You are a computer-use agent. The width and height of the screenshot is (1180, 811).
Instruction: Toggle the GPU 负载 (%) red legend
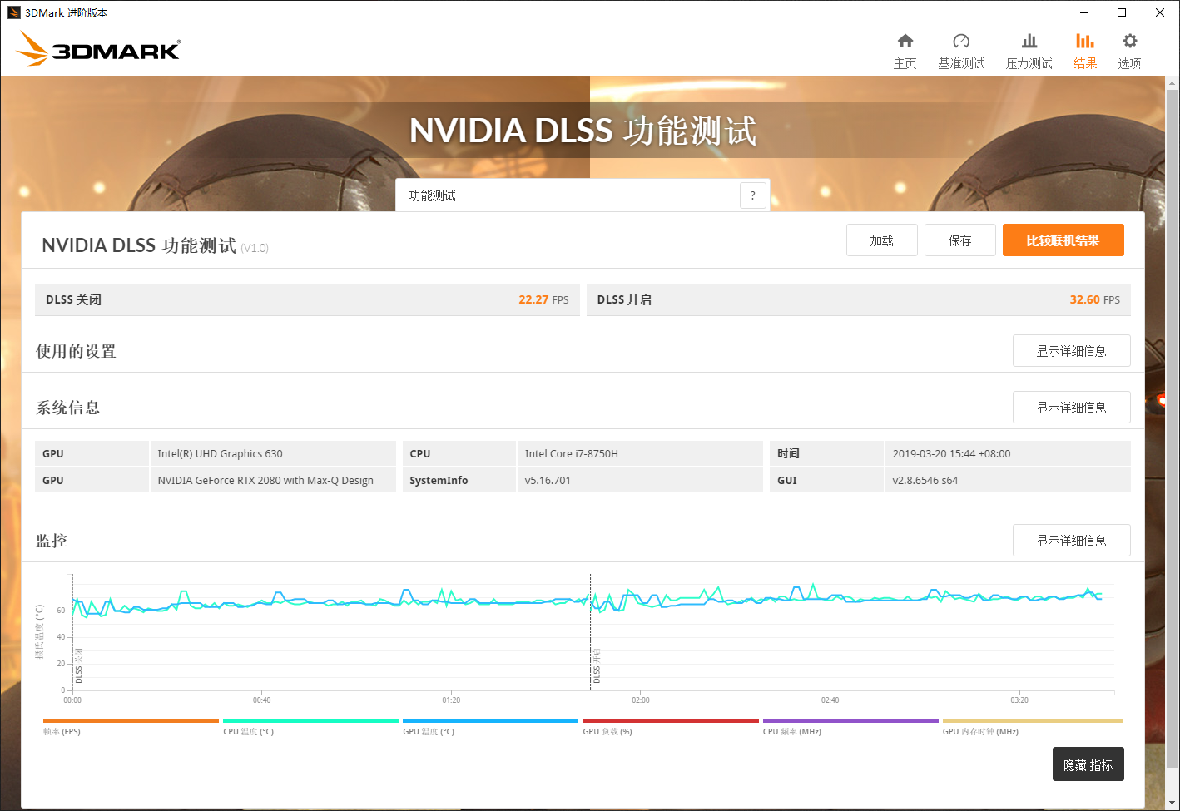point(671,726)
